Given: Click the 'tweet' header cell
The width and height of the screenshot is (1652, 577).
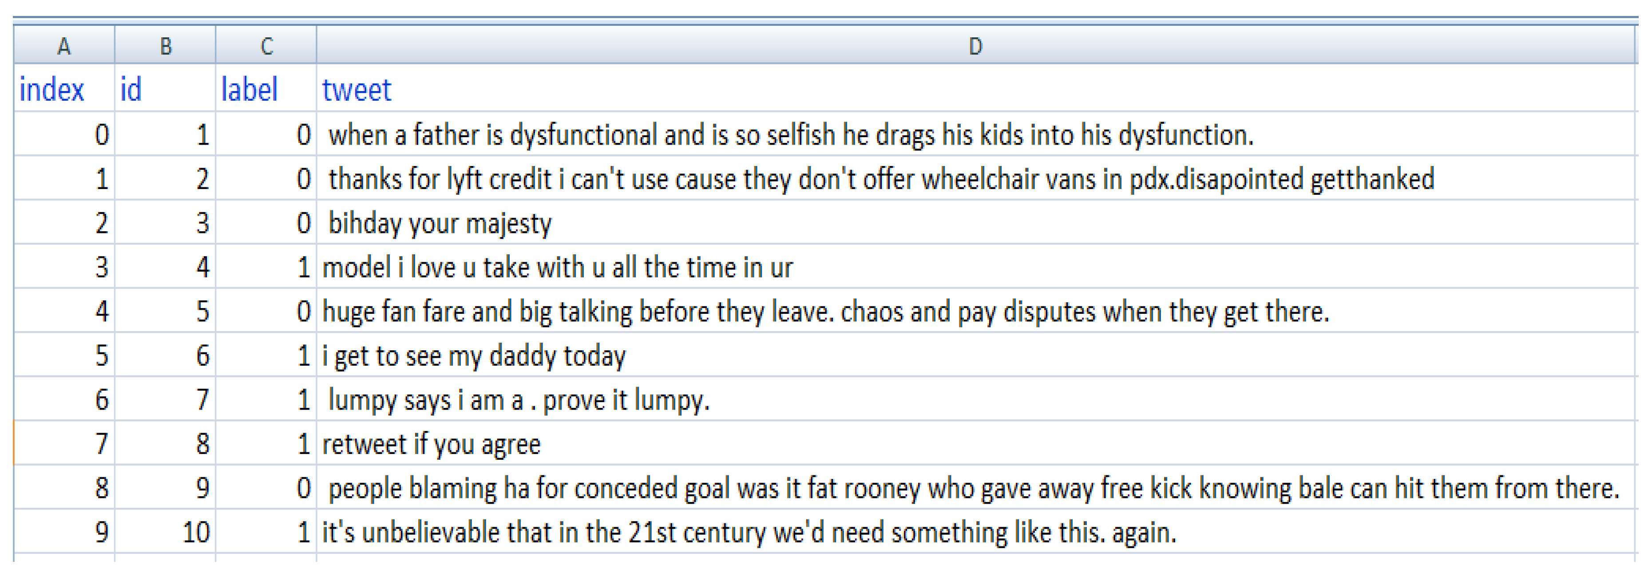Looking at the screenshot, I should [357, 89].
